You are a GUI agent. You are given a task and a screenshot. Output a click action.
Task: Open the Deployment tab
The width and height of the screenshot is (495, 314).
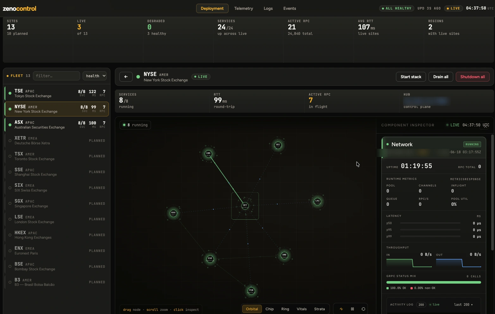click(x=212, y=9)
